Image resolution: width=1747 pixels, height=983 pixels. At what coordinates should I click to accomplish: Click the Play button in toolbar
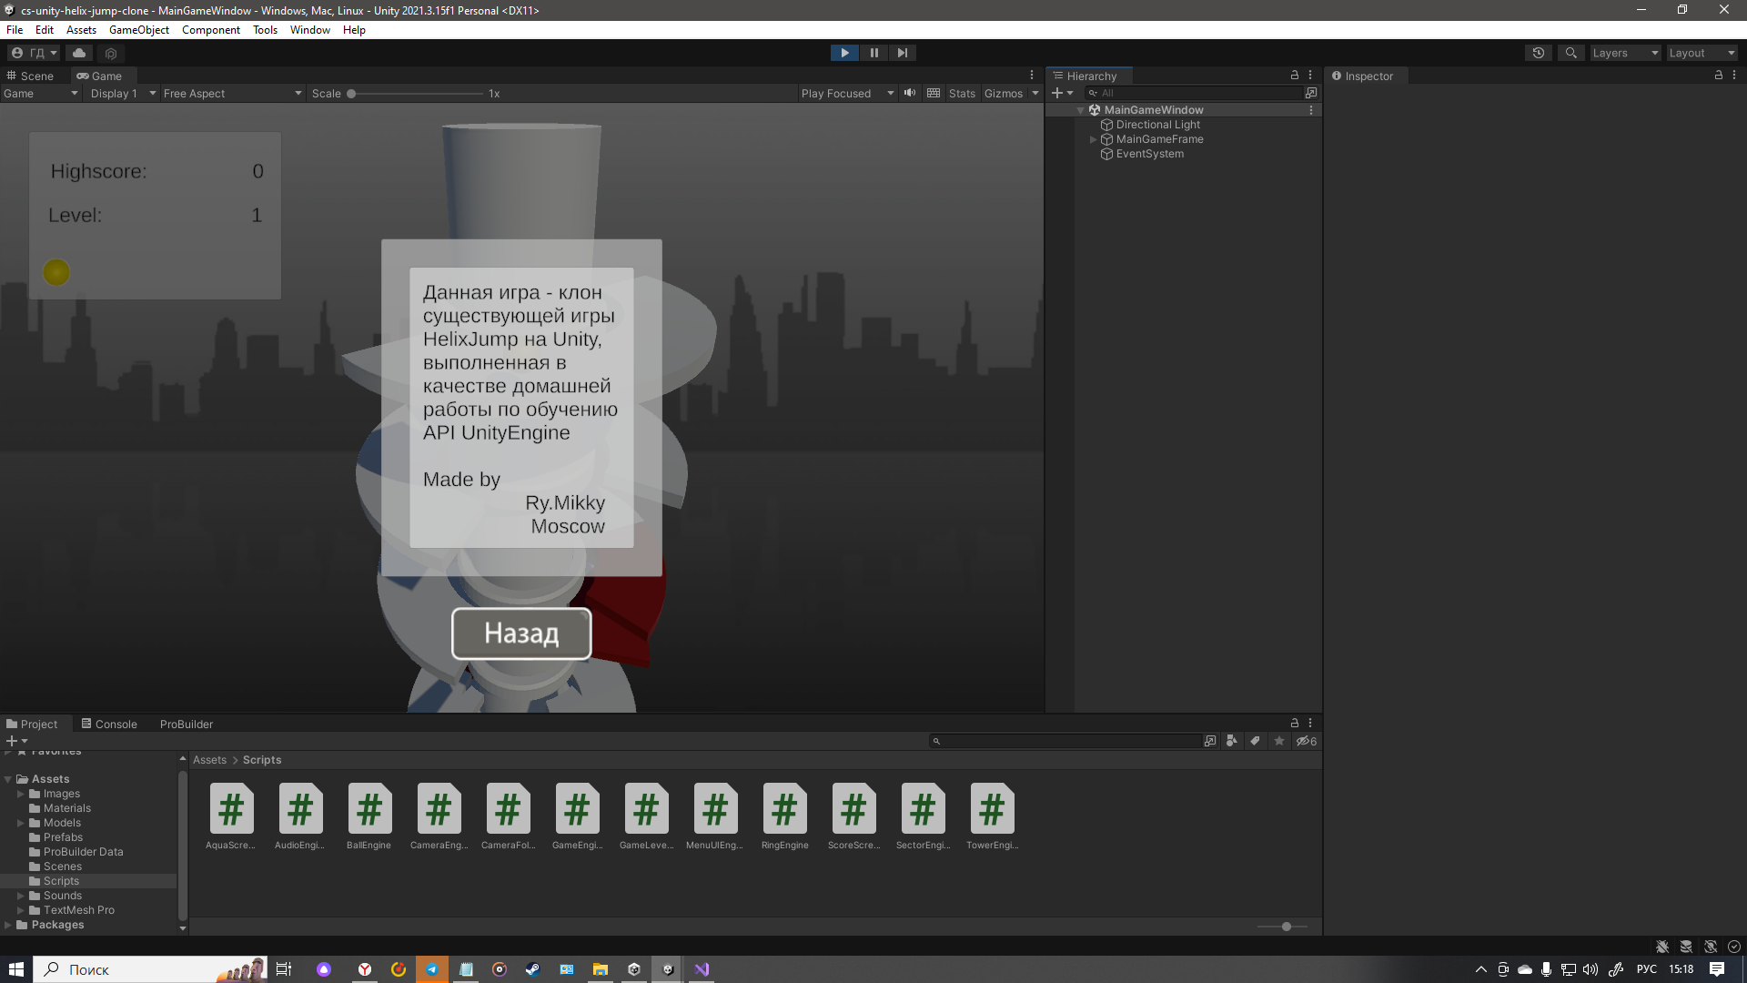tap(844, 53)
